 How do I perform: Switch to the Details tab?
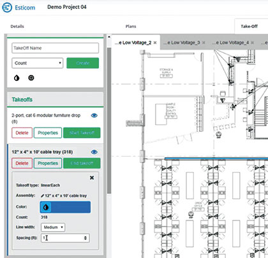point(17,26)
